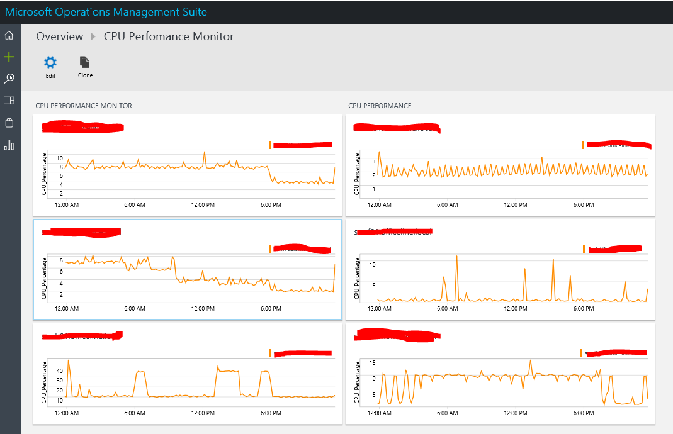673x434 pixels.
Task: Open the Solutions Gallery bag icon
Action: pos(9,123)
